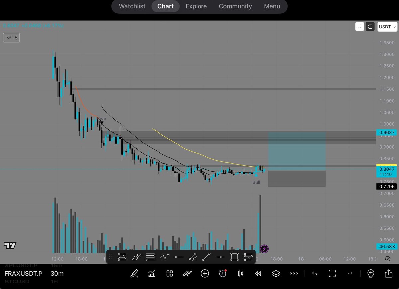Viewport: 399px width, 289px height.
Task: Select the trend line tool
Action: click(x=206, y=257)
